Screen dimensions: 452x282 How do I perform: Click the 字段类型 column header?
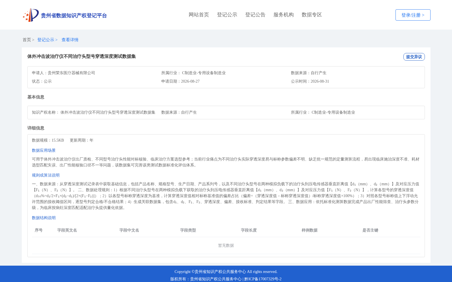coord(188,230)
